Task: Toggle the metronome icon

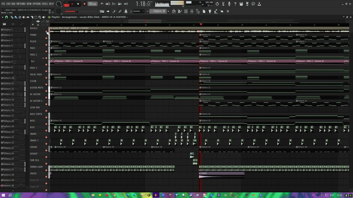Action: (102, 4)
